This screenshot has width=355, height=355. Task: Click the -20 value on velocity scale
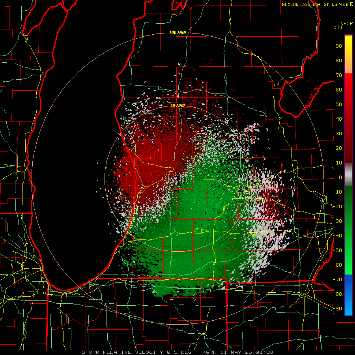click(337, 207)
